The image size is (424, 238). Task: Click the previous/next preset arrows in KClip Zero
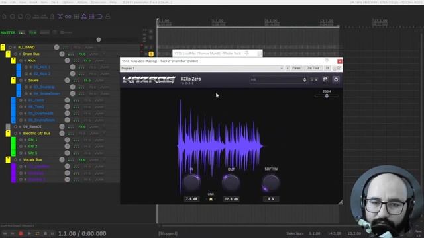coord(314,80)
